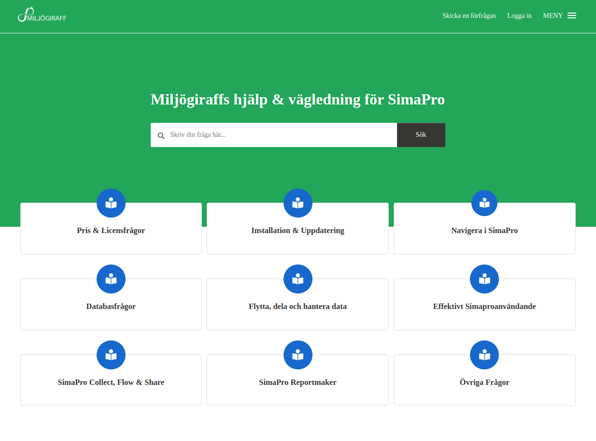This screenshot has width=596, height=441.
Task: Select the Databasfrågor category card
Action: 111,306
